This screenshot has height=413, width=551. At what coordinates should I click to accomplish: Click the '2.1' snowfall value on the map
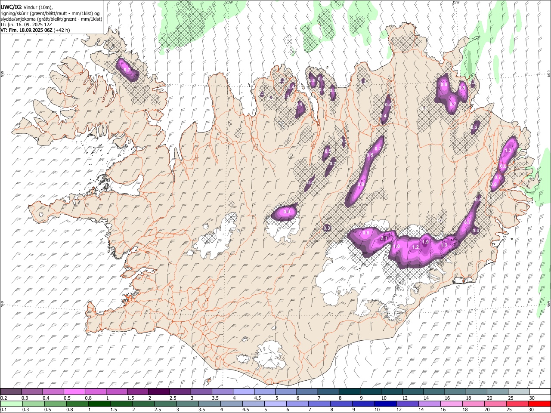pos(385,237)
